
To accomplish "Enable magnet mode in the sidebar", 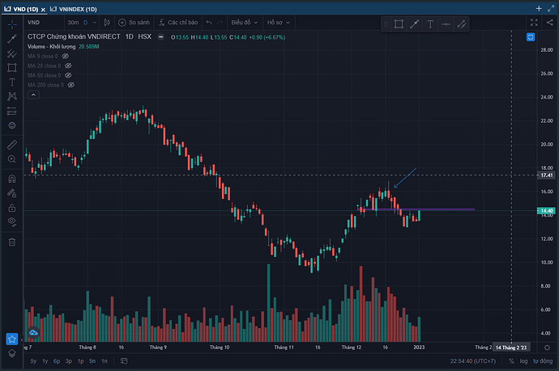I will pyautogui.click(x=12, y=179).
